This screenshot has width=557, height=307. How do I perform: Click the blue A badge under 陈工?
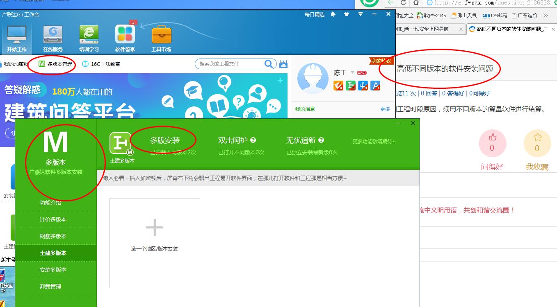click(375, 86)
